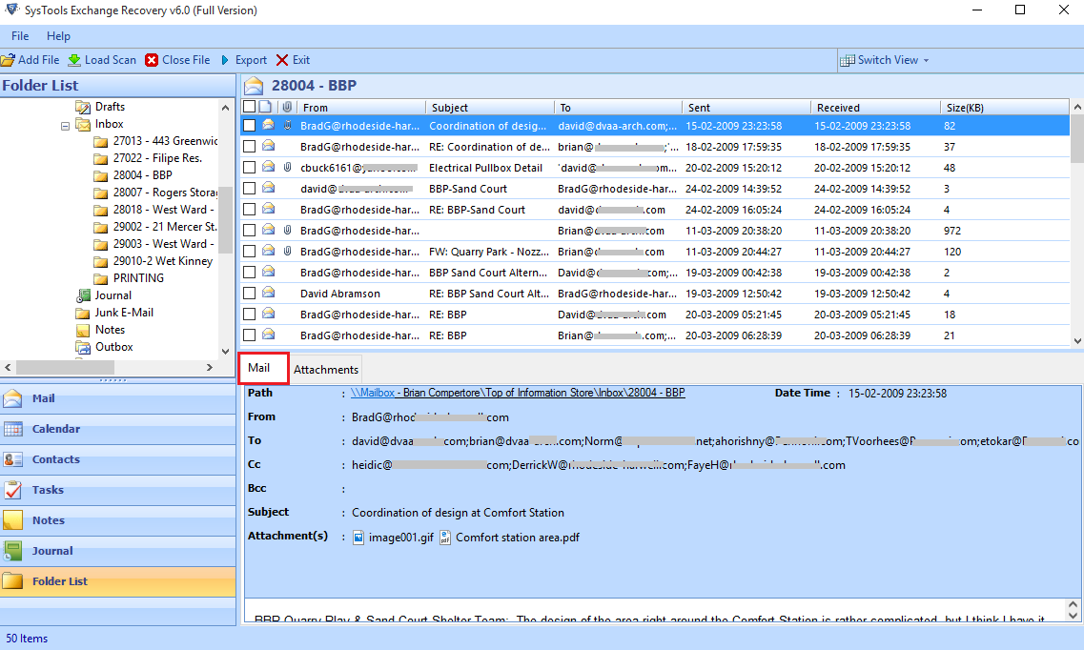Screen dimensions: 1084x650
Task: Check the RE: Coordination of de... email checkbox
Action: (x=250, y=147)
